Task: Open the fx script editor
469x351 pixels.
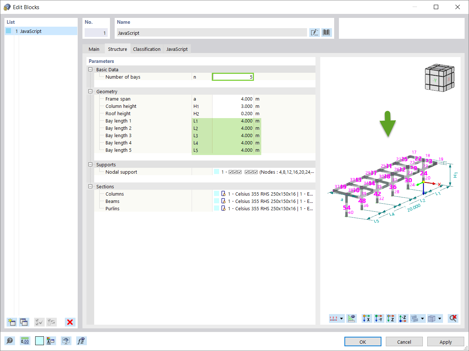Action: [x=81, y=340]
